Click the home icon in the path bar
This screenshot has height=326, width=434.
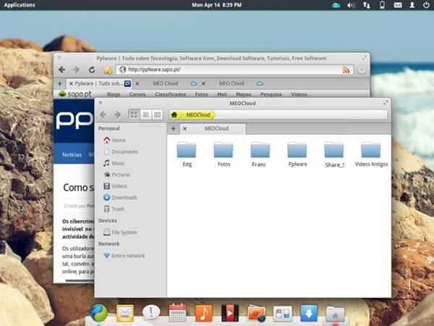click(174, 114)
